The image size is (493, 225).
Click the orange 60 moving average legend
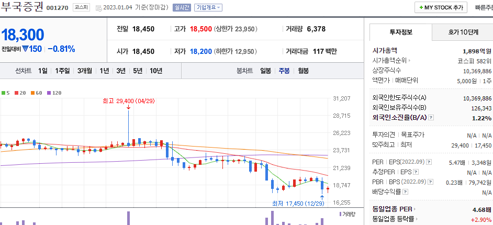tap(36, 93)
